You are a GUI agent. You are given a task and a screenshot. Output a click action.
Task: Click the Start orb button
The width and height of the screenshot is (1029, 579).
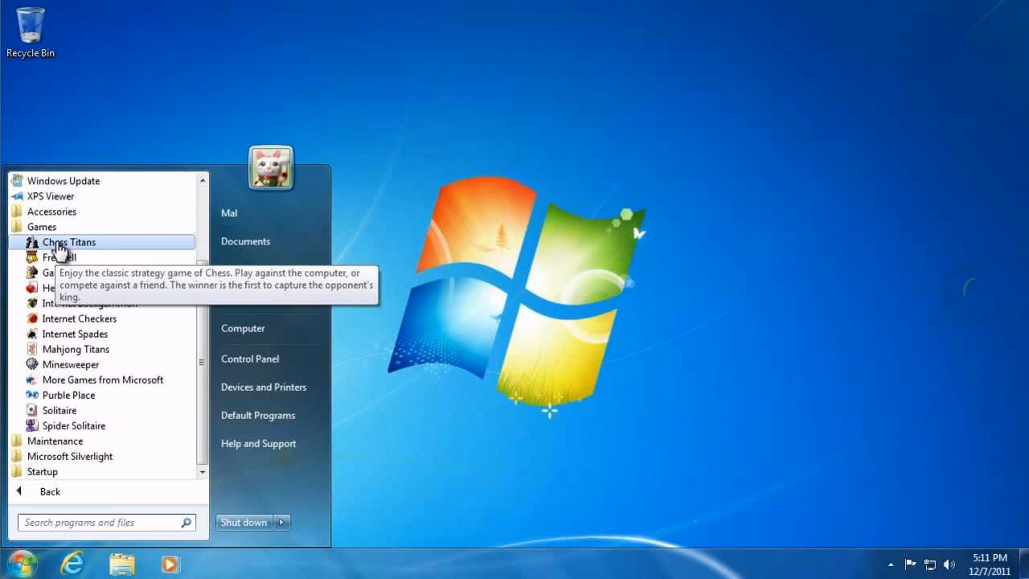click(x=23, y=563)
